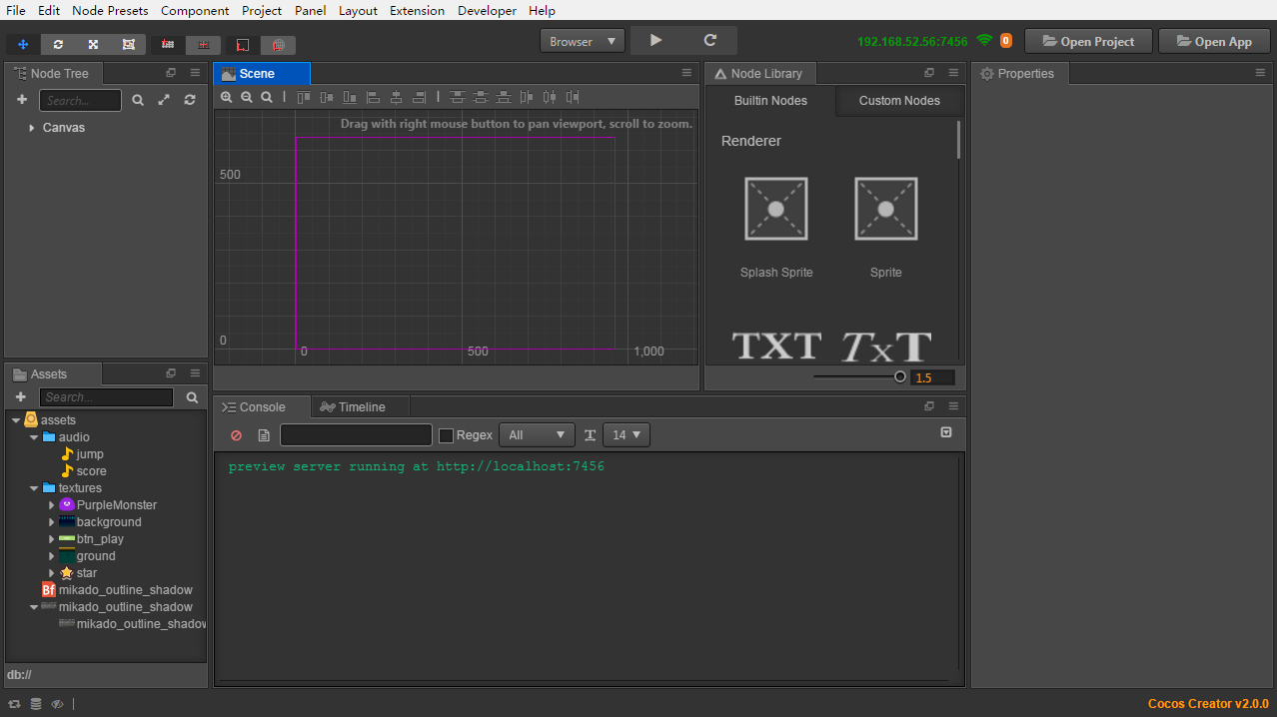
Task: Toggle the Regex checkbox
Action: point(447,435)
